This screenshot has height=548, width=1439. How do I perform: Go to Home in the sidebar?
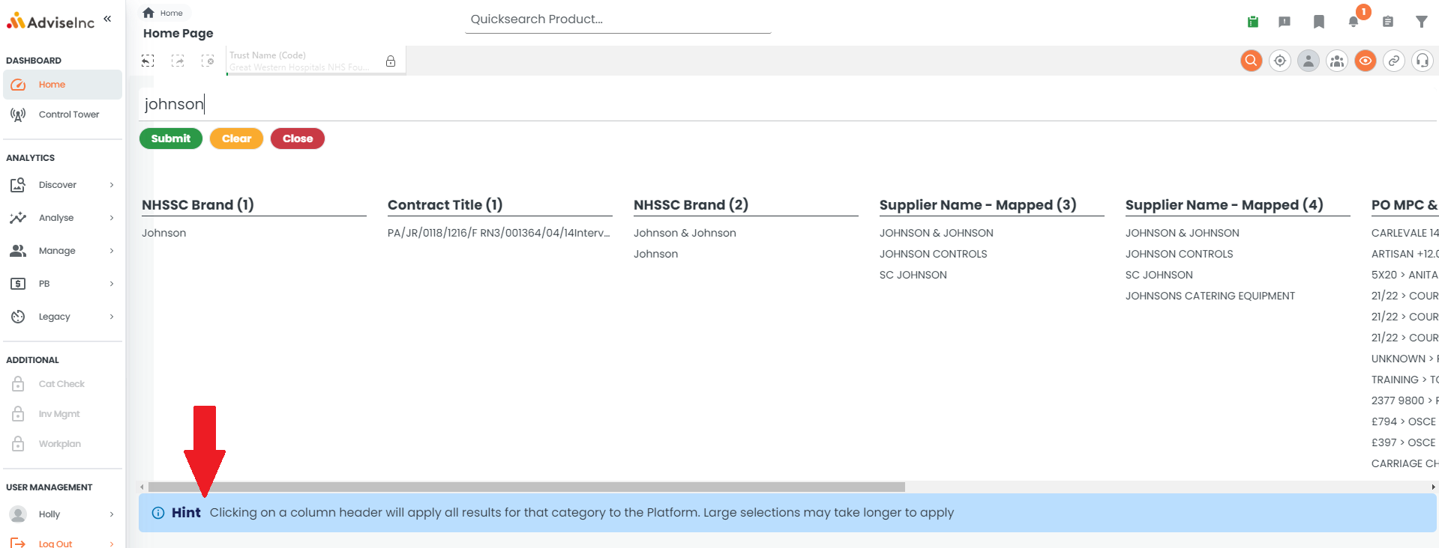click(x=62, y=85)
